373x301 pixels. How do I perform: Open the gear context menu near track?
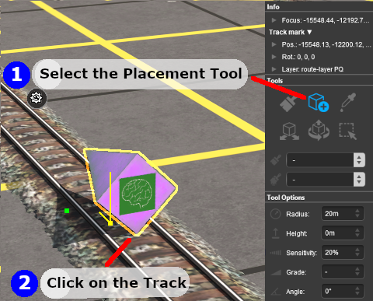[37, 98]
